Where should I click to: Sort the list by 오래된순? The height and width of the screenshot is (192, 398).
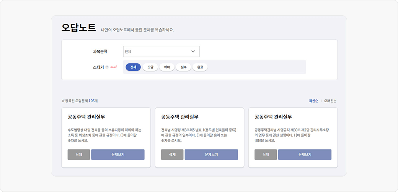[330, 101]
